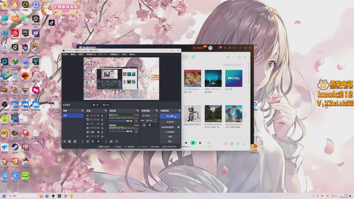Open 文件(F) menu in OBS

pyautogui.click(x=65, y=54)
